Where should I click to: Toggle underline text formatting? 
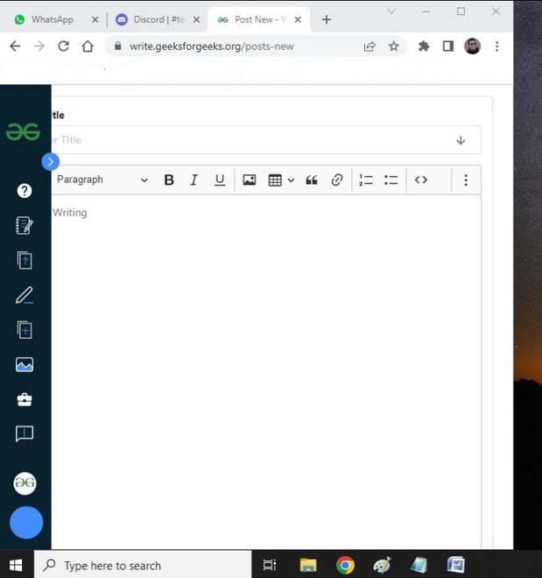220,180
